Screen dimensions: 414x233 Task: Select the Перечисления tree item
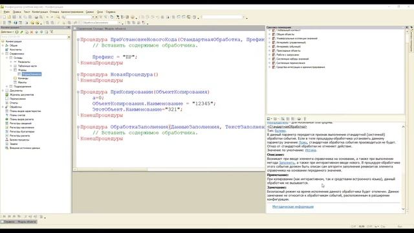17,99
